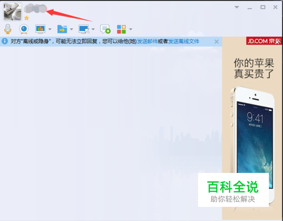Screen dimensions: 283x221
Task: Expand the apps grid dropdown arrow
Action: [131, 29]
